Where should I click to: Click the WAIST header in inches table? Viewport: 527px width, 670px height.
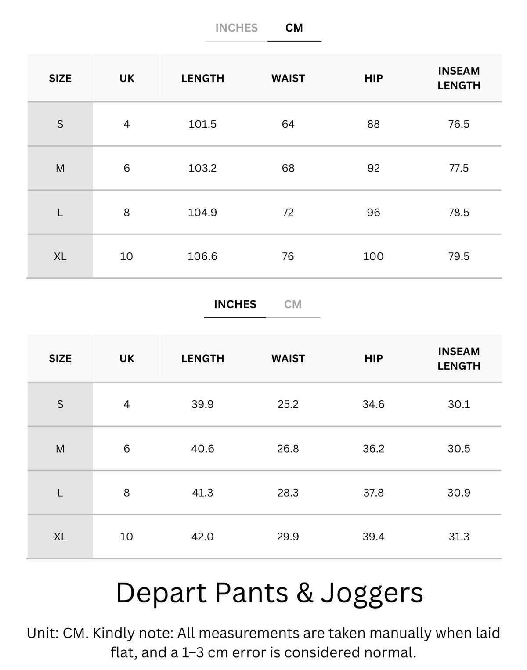(x=288, y=359)
